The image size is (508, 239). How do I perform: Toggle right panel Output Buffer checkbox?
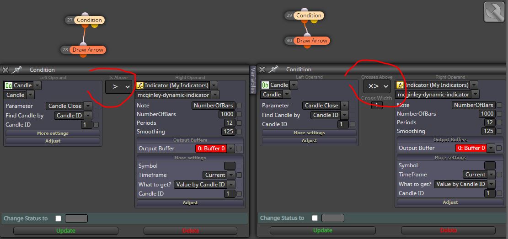(x=499, y=148)
